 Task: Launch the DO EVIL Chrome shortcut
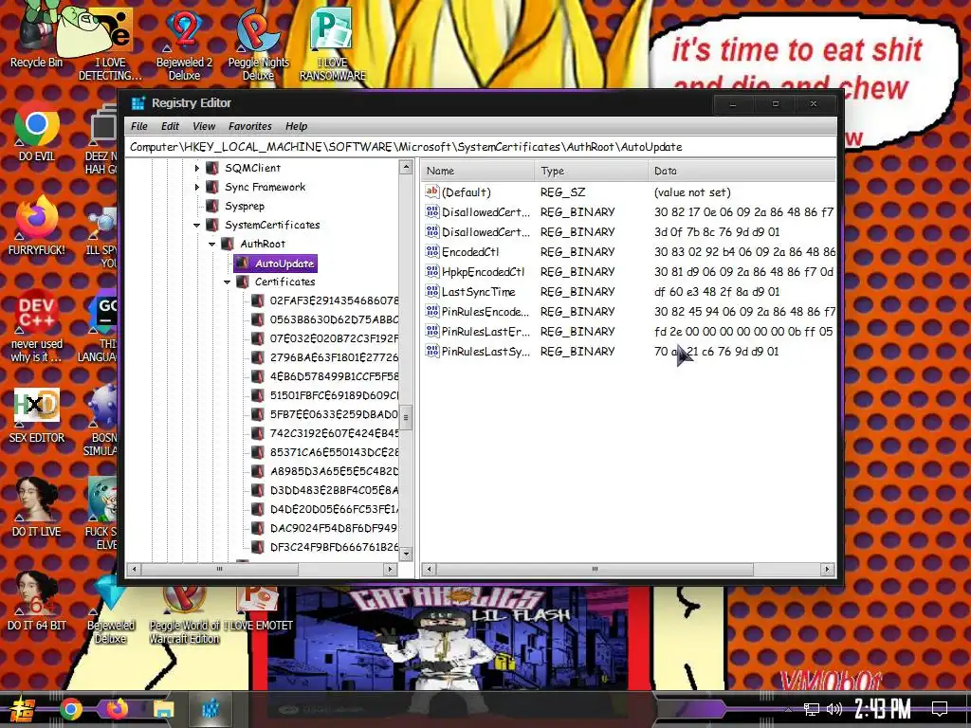(36, 133)
